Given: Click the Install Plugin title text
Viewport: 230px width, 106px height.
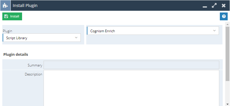Looking at the screenshot, I should pos(25,6).
